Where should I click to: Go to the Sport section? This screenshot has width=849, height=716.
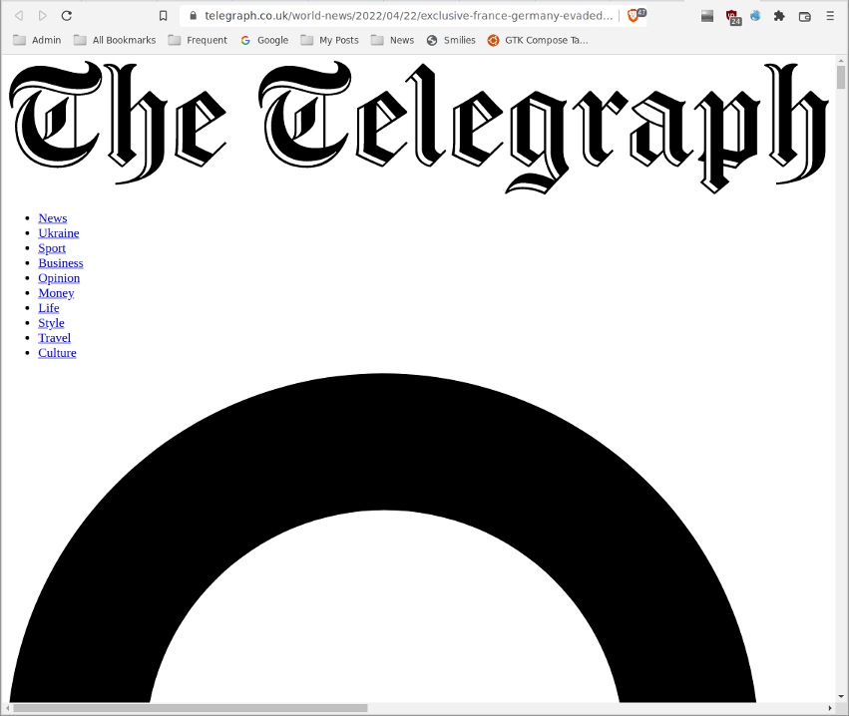point(52,248)
